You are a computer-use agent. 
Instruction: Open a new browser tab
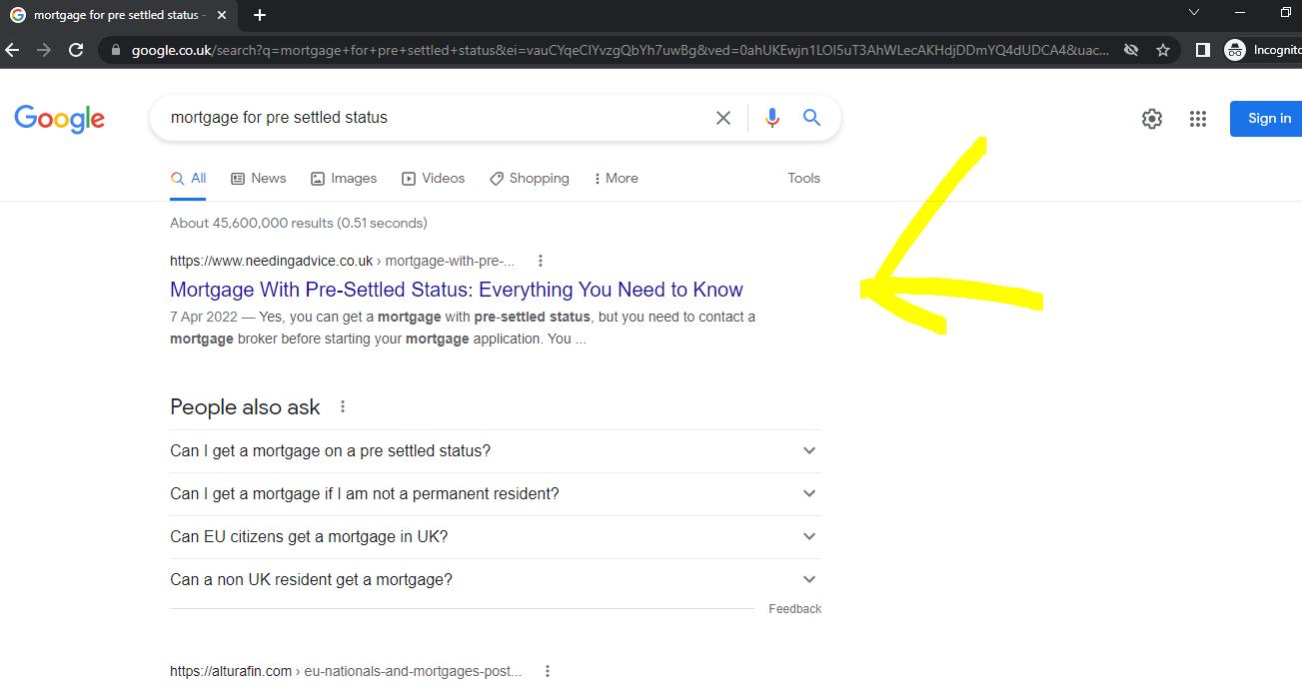260,15
